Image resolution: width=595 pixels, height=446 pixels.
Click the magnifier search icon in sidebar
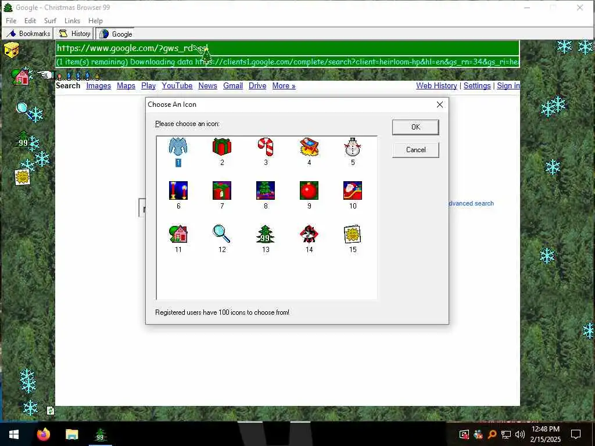pos(23,110)
